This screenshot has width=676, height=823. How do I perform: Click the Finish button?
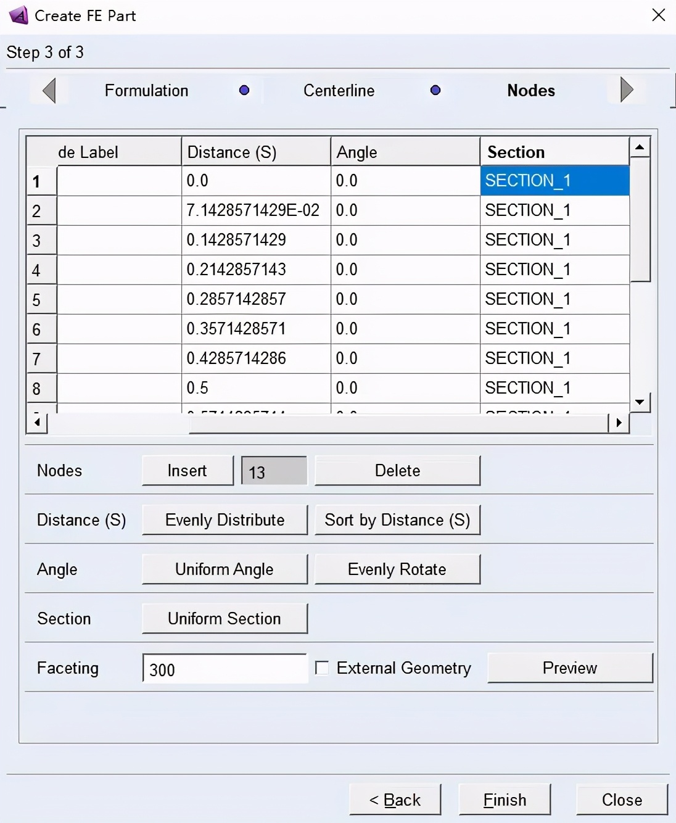pyautogui.click(x=505, y=800)
